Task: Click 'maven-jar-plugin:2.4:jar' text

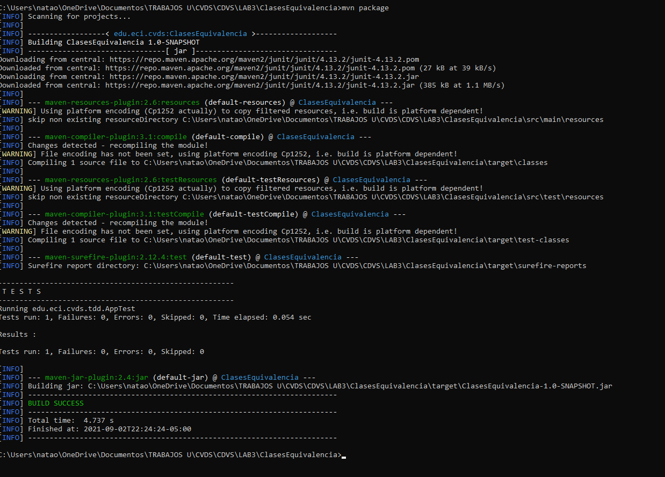Action: click(x=97, y=378)
